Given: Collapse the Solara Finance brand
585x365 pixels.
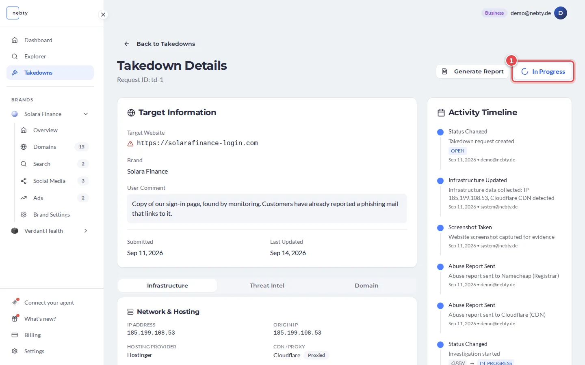Looking at the screenshot, I should click(86, 114).
